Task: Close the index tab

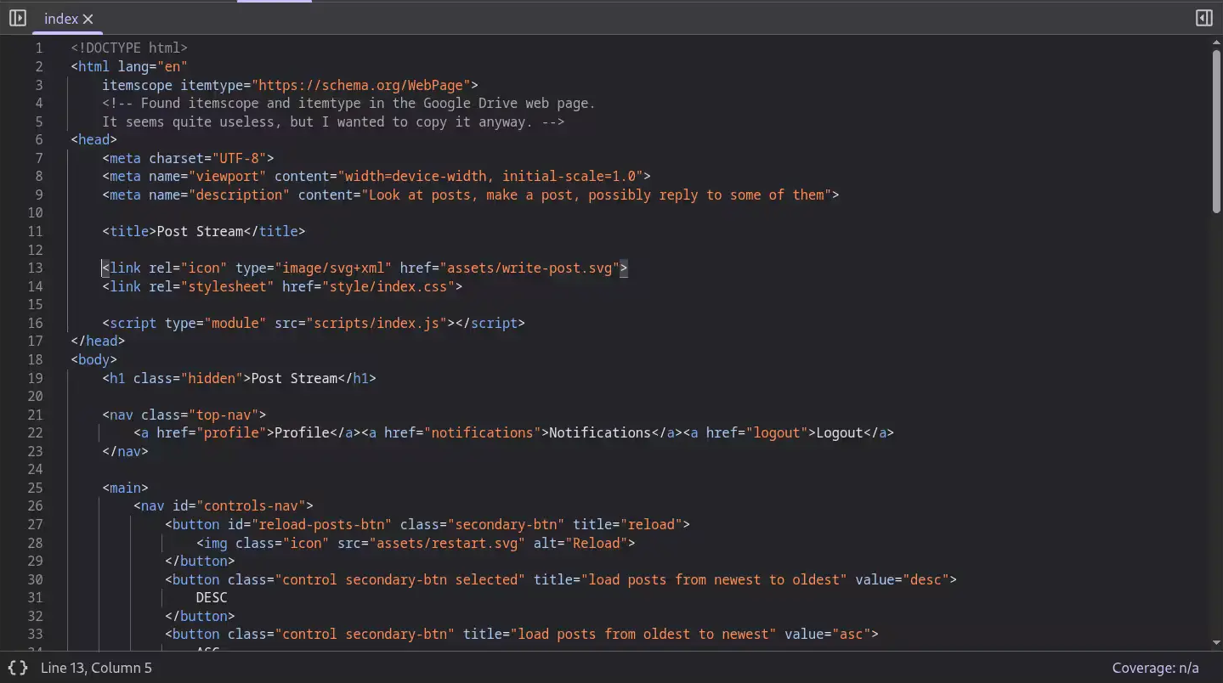Action: coord(88,19)
